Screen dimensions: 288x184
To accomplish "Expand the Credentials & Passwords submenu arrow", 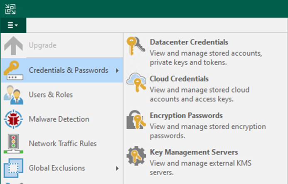I will tap(117, 71).
